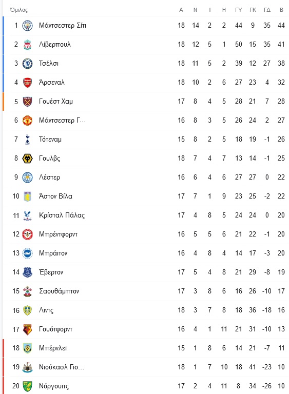Click the Arsenal cannon crest
The image size is (289, 394).
pos(27,83)
